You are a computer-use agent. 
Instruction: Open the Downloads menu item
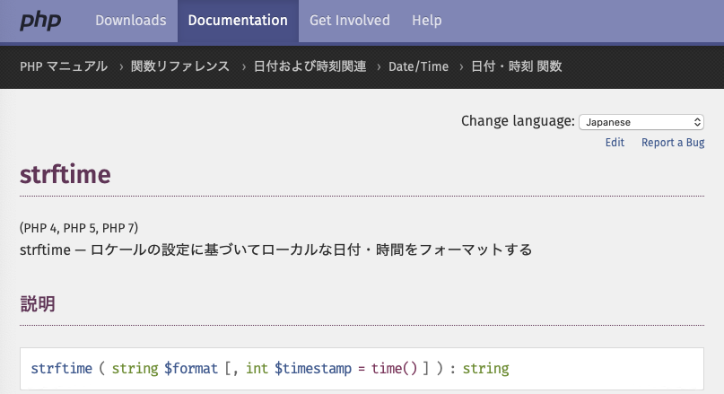click(x=130, y=21)
